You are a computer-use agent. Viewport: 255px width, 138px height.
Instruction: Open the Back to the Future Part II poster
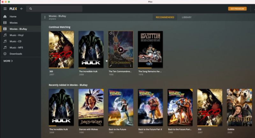tap(150, 108)
